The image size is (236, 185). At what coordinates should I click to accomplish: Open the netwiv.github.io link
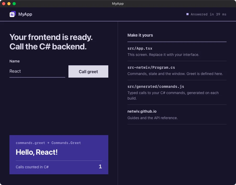[142, 111]
